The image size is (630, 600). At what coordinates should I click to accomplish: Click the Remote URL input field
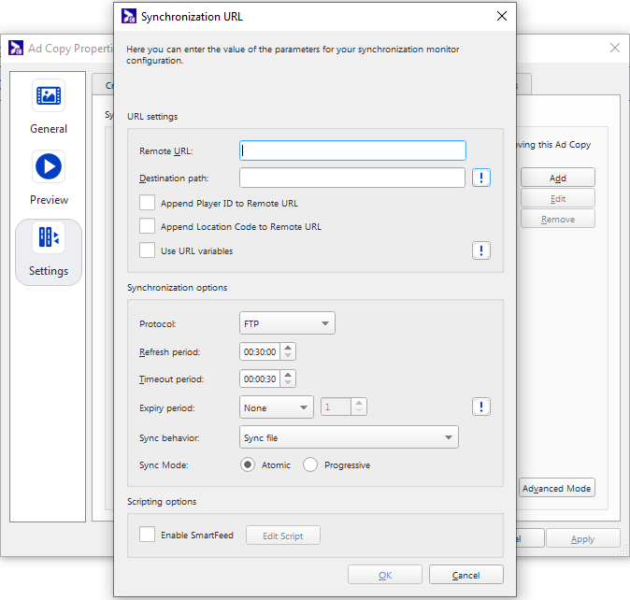point(352,150)
